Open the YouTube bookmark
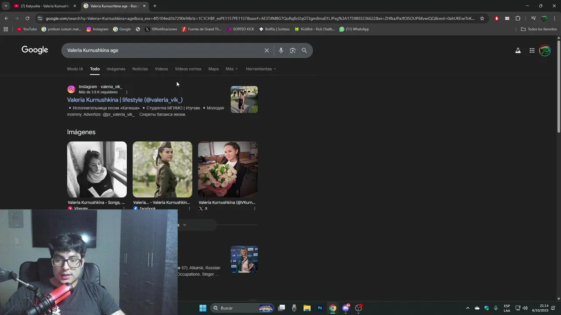 pyautogui.click(x=27, y=29)
